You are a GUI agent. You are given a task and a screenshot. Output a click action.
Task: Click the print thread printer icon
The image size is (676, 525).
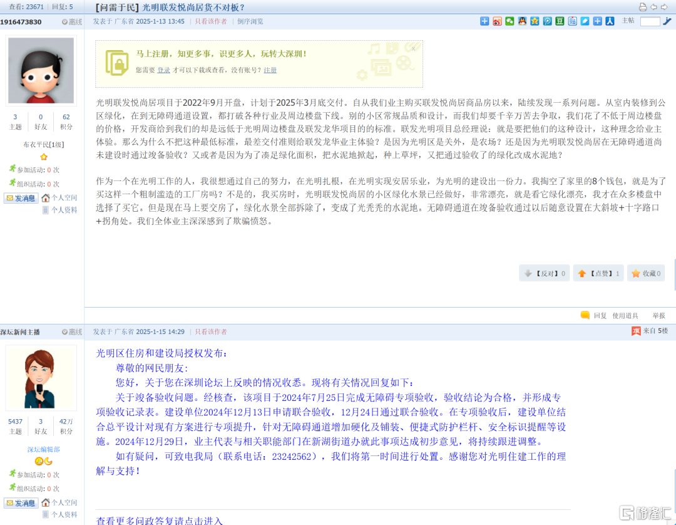click(642, 7)
